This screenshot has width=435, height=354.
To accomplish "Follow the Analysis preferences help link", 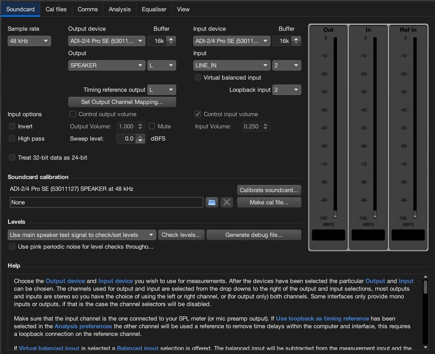I will pos(83,326).
